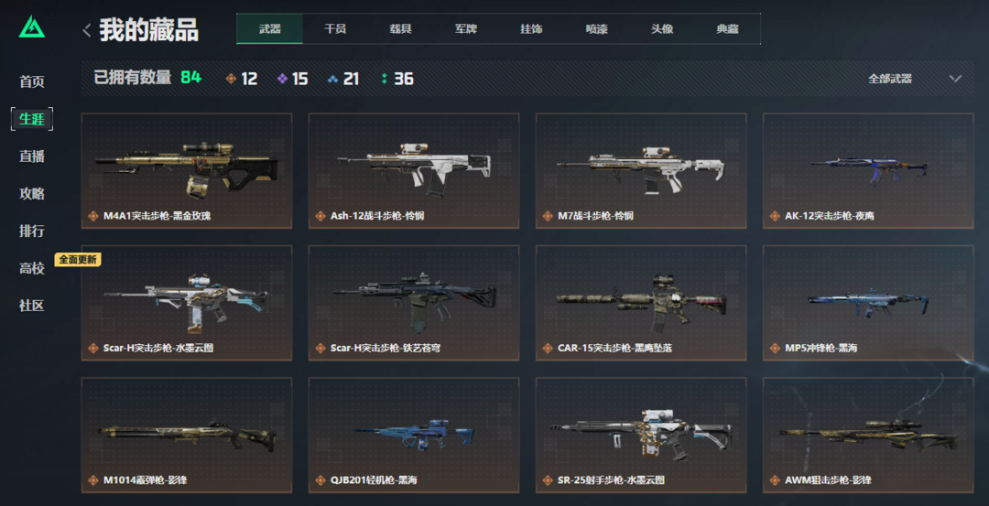Switch to the 干员 tab
989x506 pixels.
(x=335, y=29)
